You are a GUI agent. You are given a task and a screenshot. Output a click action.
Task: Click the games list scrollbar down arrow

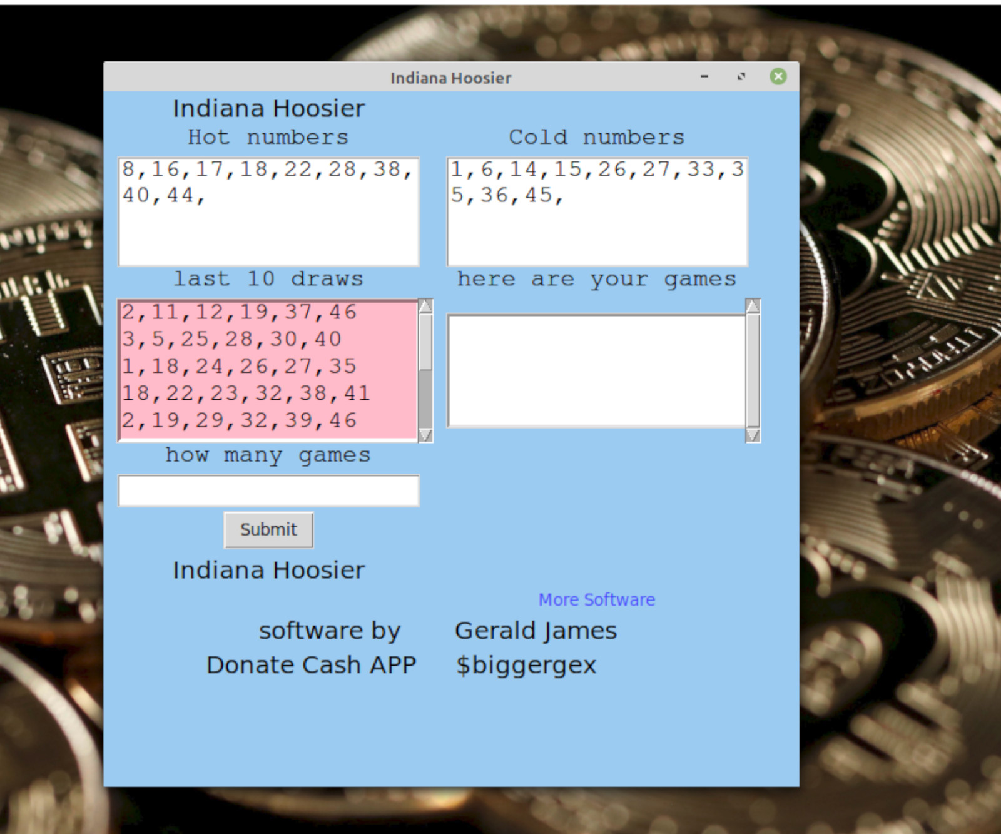[753, 435]
